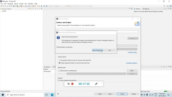Screen dimensions: 172x97
Task: Pause the screen recording
Action: coord(69,84)
